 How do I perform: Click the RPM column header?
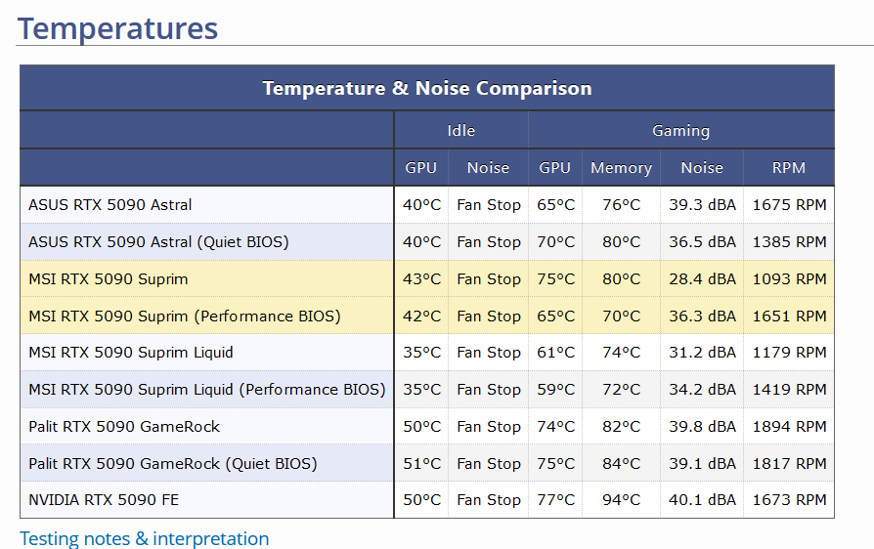(788, 168)
